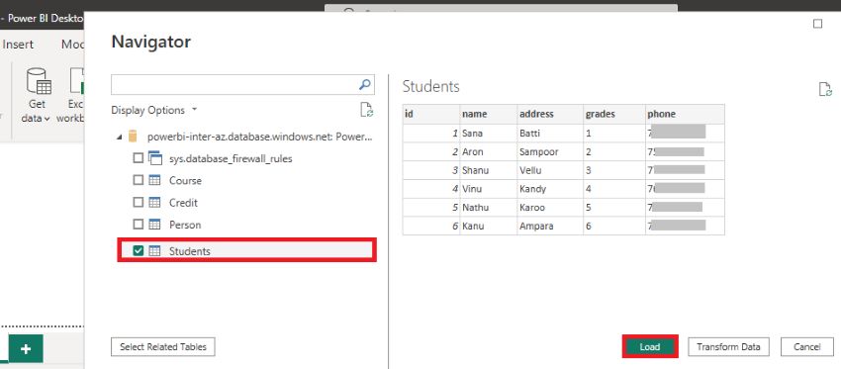Select the Credit tree item label

point(183,203)
